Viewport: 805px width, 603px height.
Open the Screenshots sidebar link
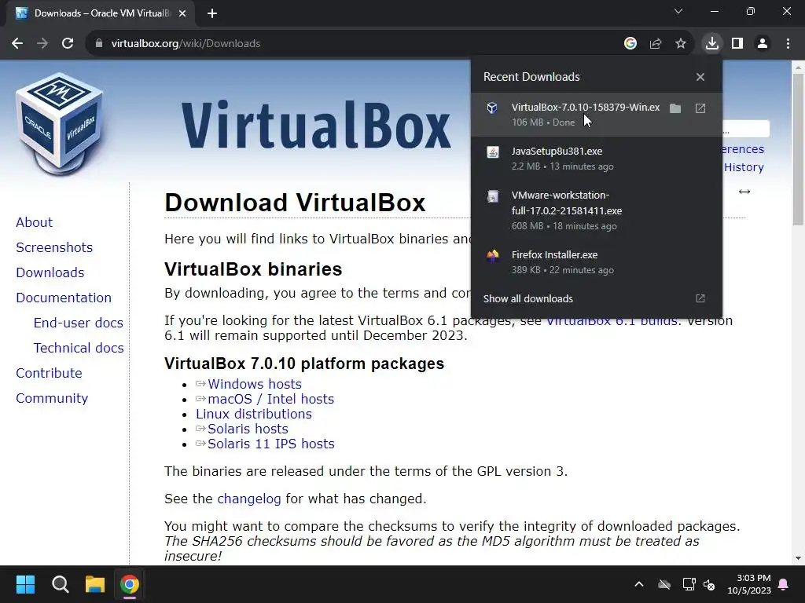click(x=54, y=247)
